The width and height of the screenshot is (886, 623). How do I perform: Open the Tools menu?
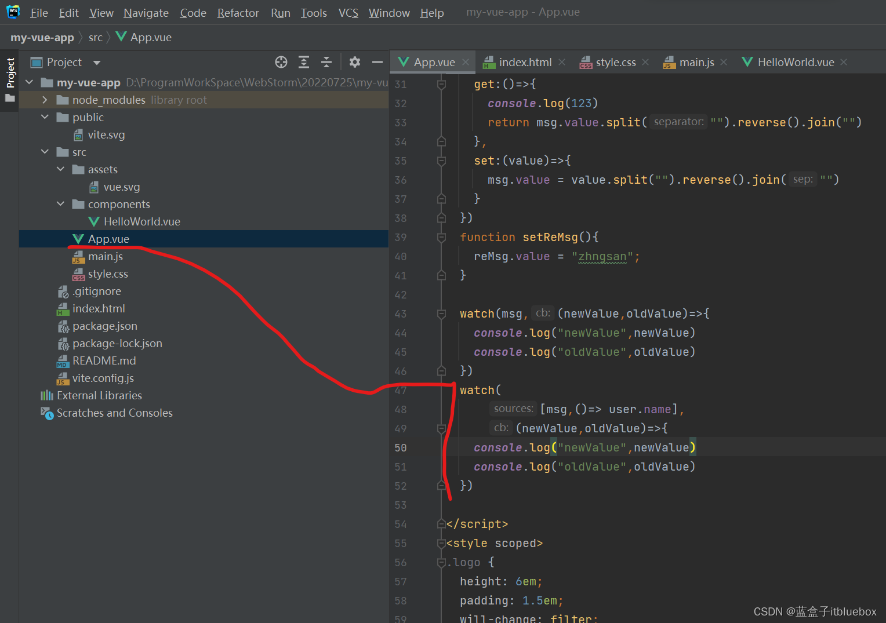(x=314, y=13)
